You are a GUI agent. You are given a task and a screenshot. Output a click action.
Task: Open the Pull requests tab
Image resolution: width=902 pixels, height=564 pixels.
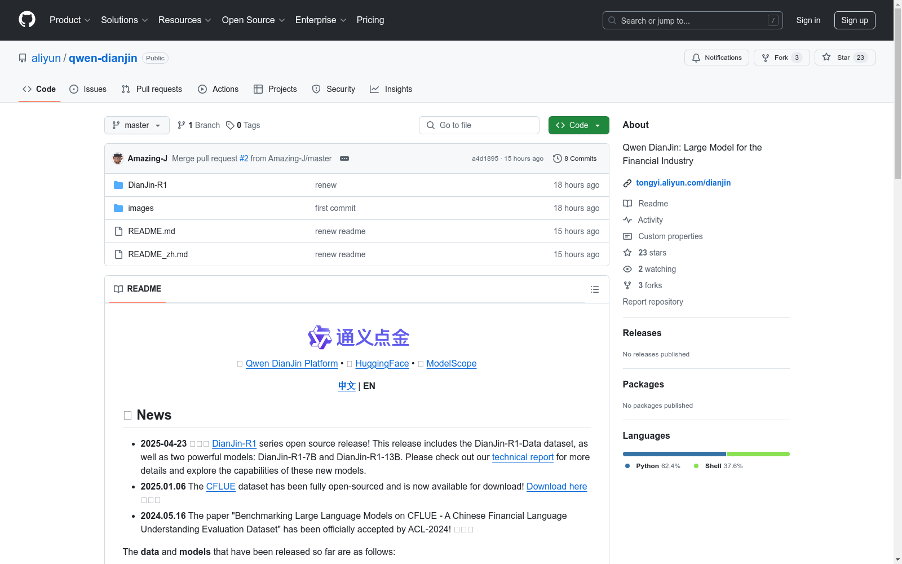[x=152, y=89]
